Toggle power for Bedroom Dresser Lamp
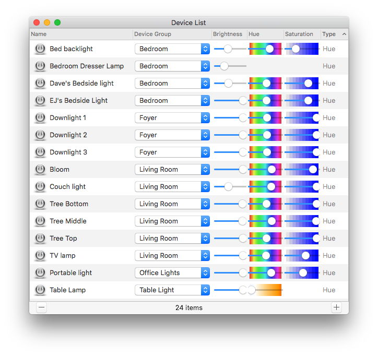The image size is (378, 356). (x=40, y=66)
